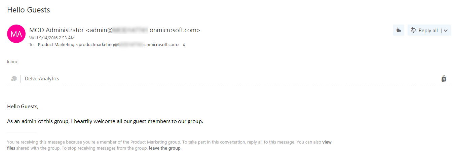Click the Inbox folder label
Screen dimensions: 453x157
(12, 62)
